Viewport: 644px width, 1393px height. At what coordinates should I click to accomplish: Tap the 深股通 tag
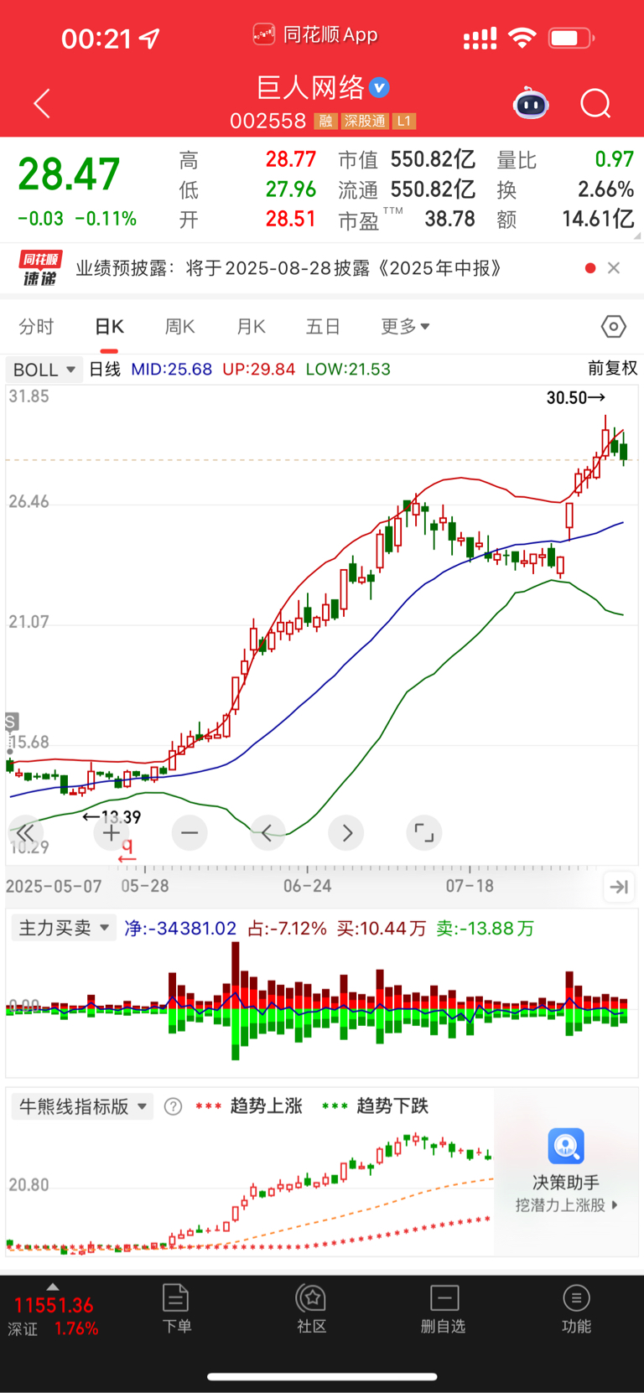(x=365, y=122)
